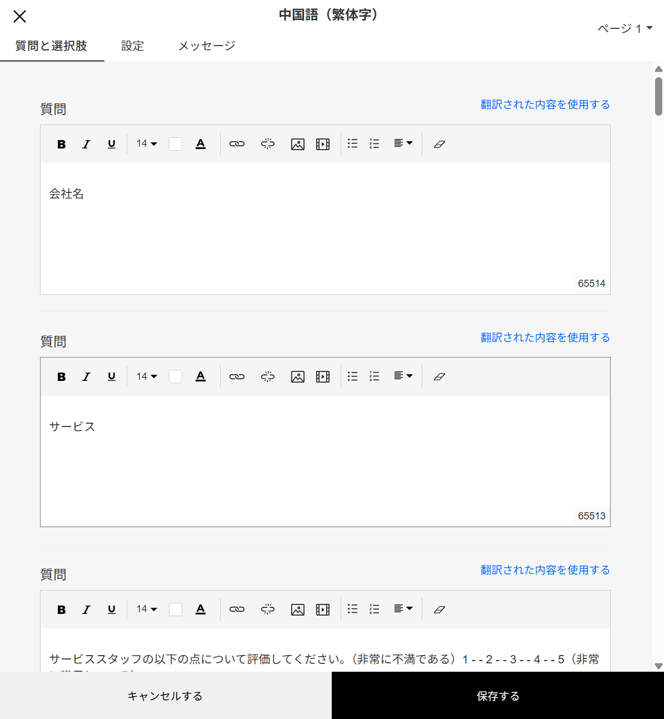Image resolution: width=664 pixels, height=719 pixels.
Task: Apply bullet list in the 会社名 editor
Action: point(352,144)
